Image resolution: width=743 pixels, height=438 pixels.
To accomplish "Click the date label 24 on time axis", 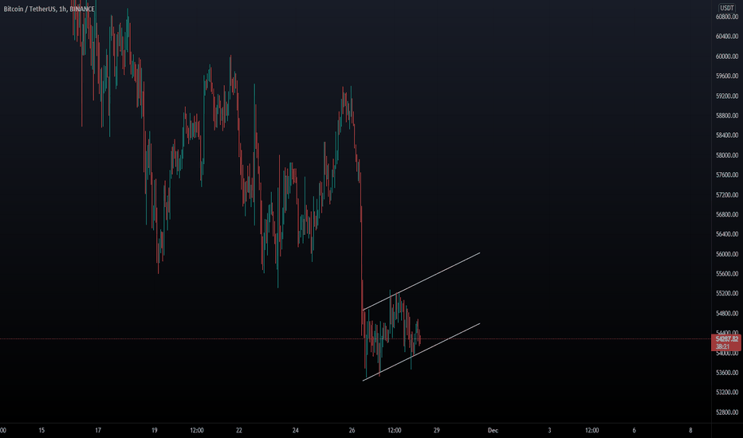I will (x=295, y=430).
